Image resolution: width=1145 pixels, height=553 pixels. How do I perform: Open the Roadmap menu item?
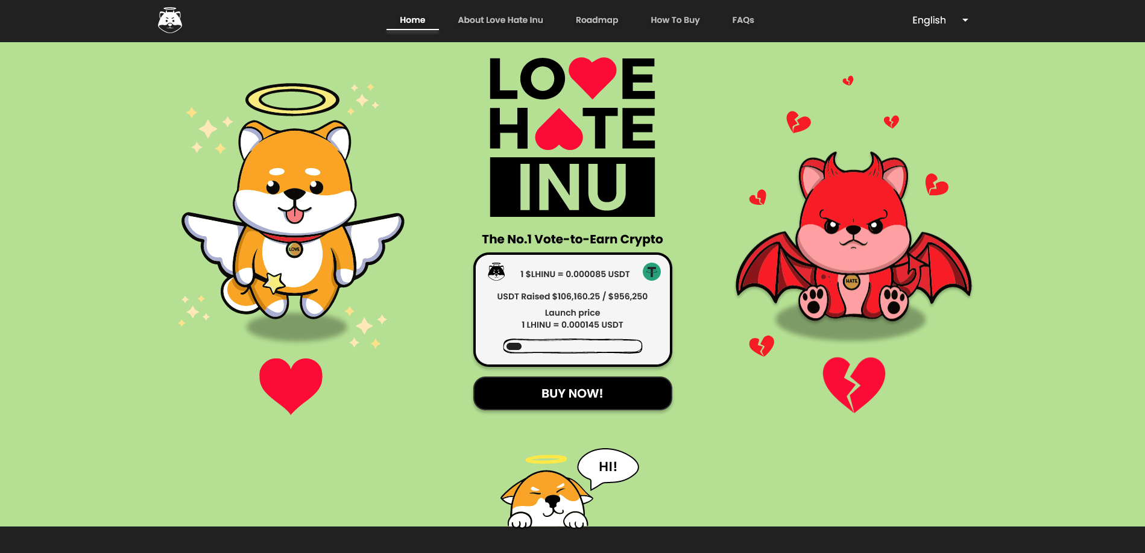[x=597, y=20]
